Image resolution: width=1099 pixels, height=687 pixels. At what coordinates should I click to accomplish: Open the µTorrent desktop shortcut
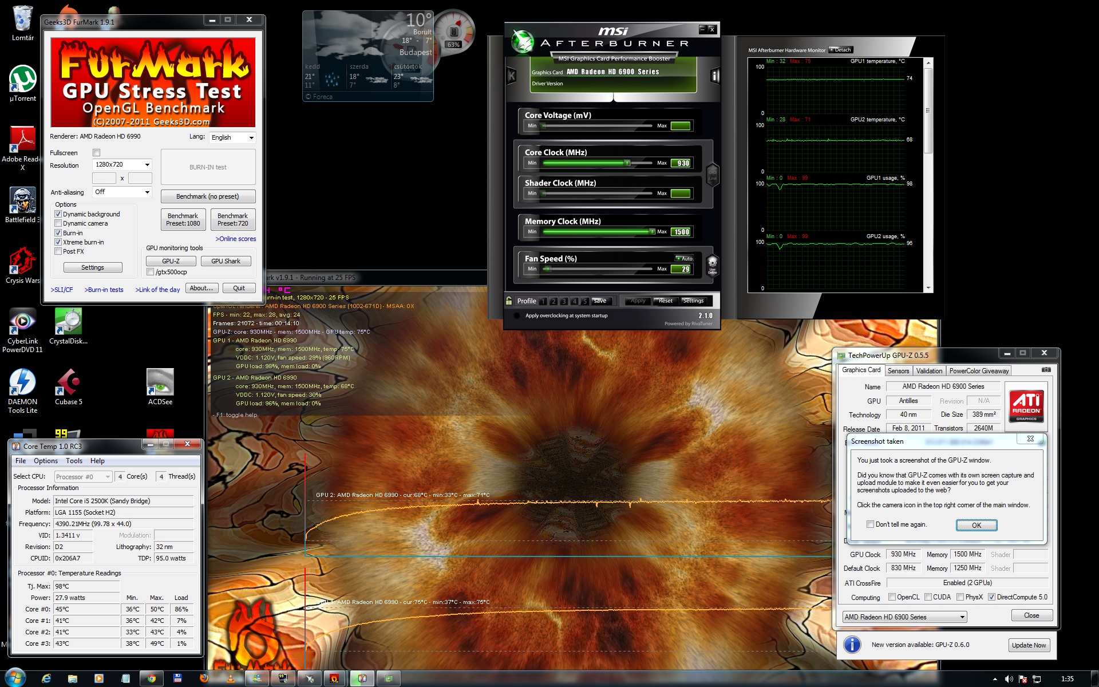(x=22, y=84)
